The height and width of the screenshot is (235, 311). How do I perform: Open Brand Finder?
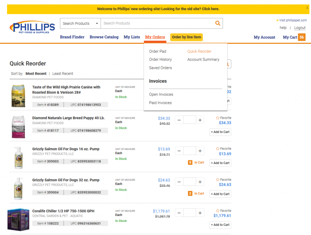click(x=72, y=37)
